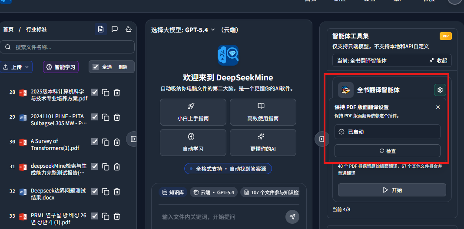Screen dimensions: 464x229
Task: Collapse the left file panel sidebar
Action: [x=133, y=139]
